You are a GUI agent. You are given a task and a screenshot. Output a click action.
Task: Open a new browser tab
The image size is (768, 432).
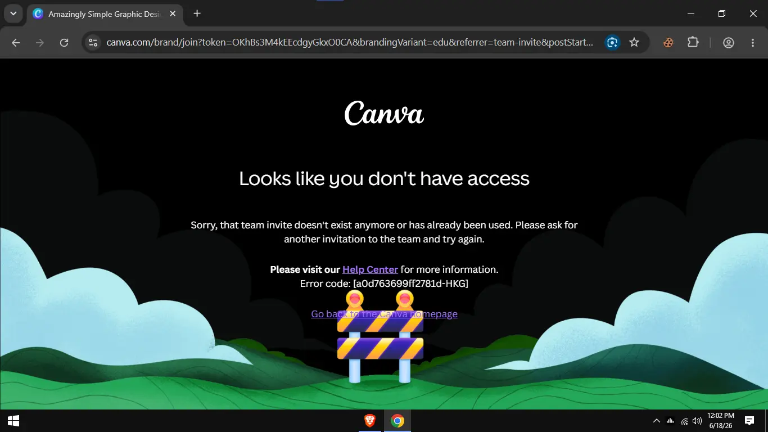coord(197,13)
